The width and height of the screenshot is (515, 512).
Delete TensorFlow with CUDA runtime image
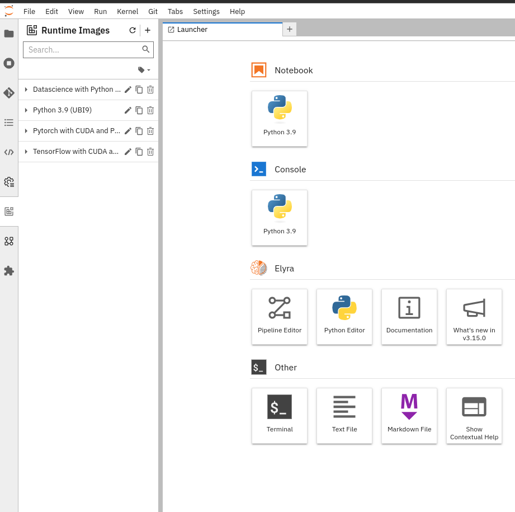point(150,152)
